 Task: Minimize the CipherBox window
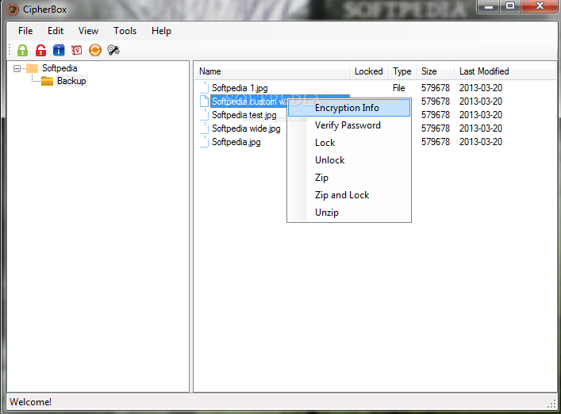pyautogui.click(x=489, y=6)
